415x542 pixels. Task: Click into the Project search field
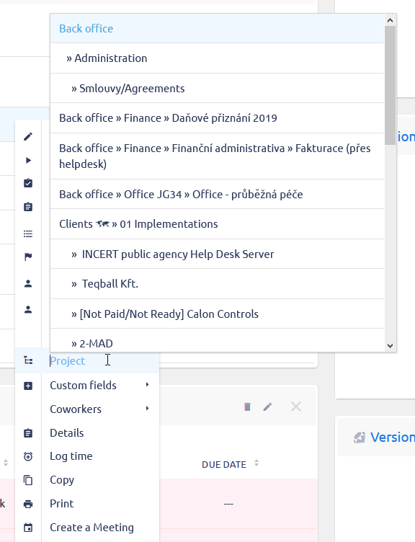(x=104, y=361)
